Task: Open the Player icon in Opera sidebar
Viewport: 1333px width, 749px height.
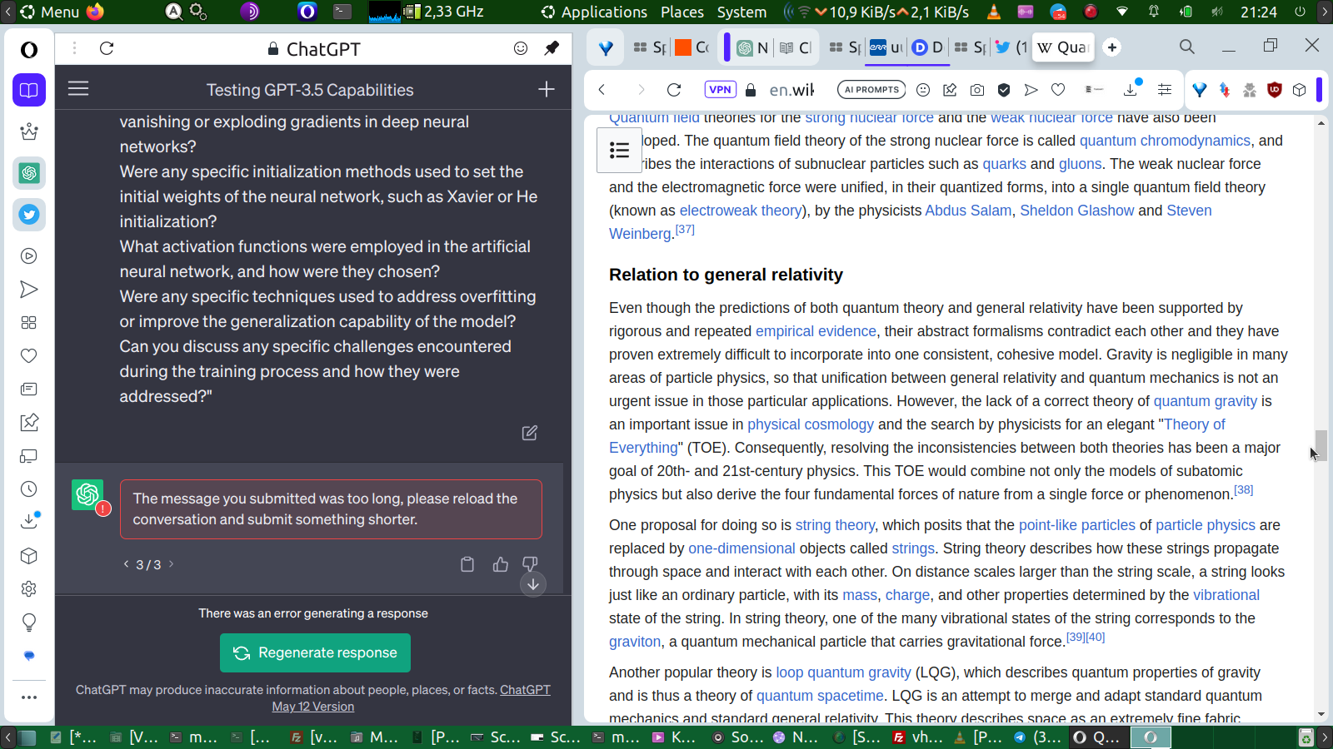Action: (29, 256)
